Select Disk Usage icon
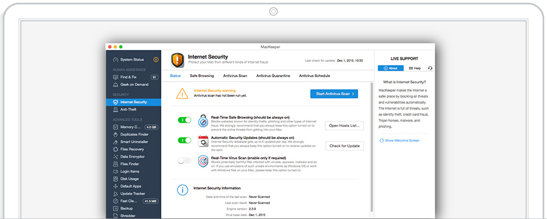547x219 pixels. coord(115,178)
